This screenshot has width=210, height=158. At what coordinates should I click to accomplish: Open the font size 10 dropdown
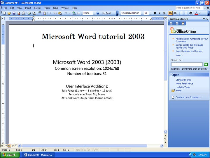pyautogui.click(x=150, y=13)
